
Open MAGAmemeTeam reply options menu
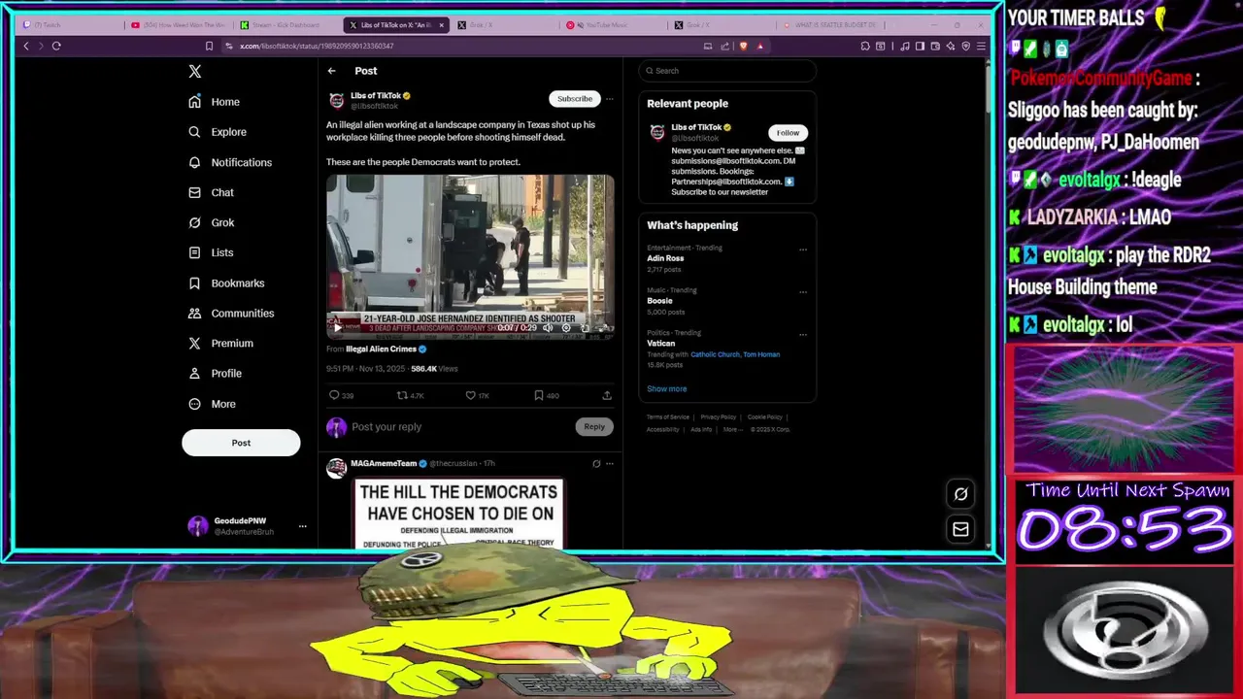pyautogui.click(x=610, y=464)
